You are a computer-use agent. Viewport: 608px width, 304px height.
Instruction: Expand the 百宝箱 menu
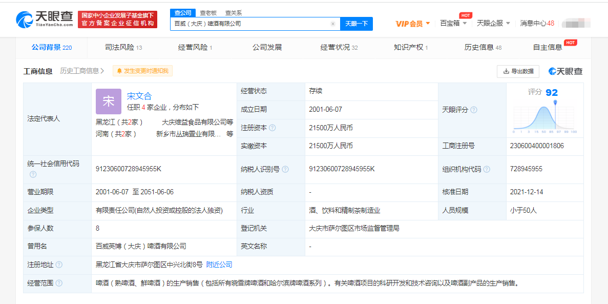coord(453,23)
